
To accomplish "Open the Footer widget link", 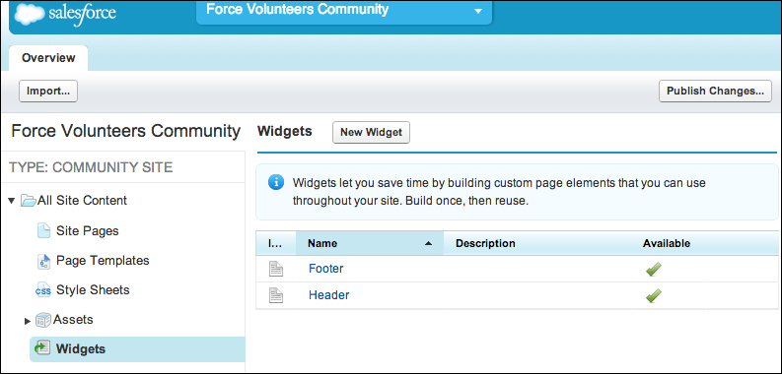I will (x=326, y=269).
